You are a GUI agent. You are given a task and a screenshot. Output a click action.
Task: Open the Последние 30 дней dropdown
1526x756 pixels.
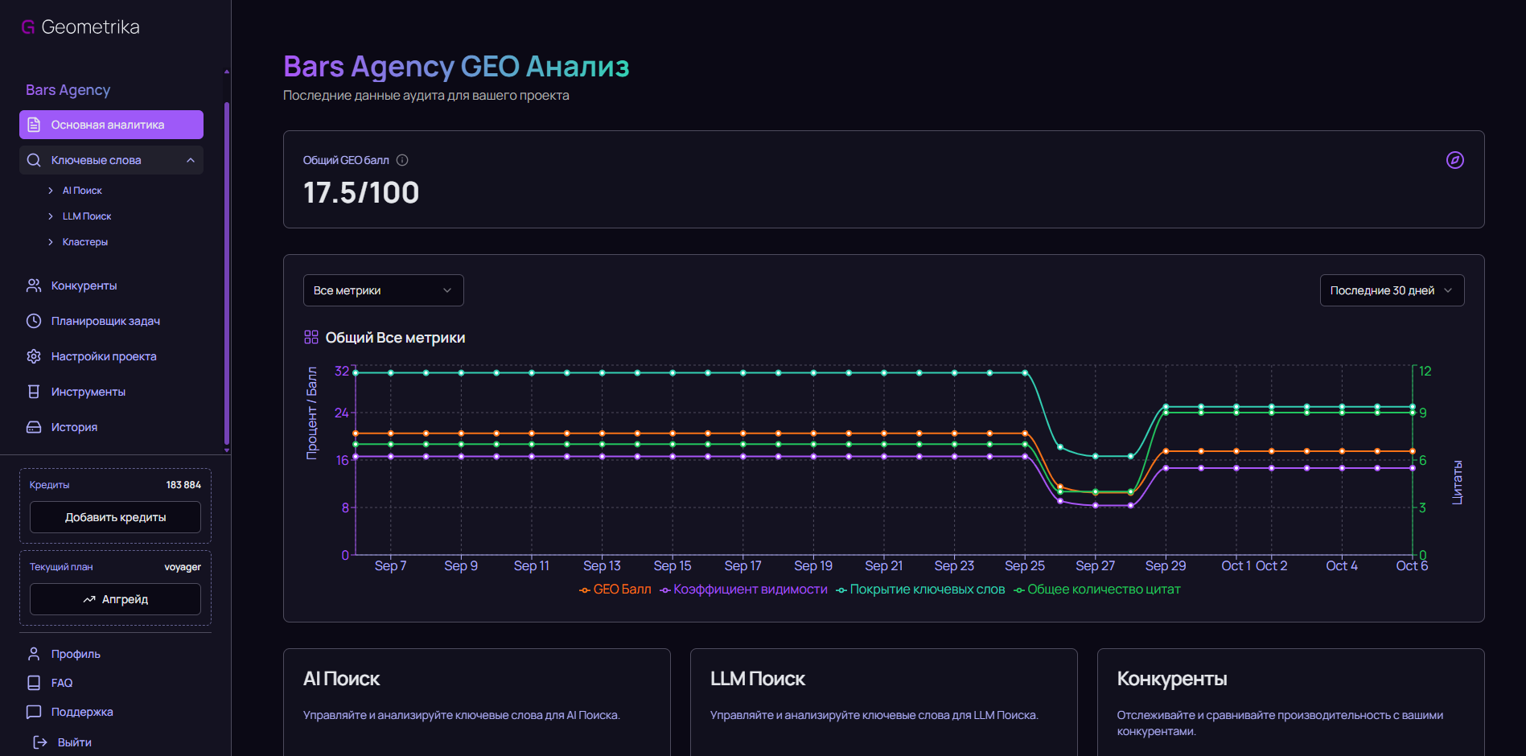click(x=1391, y=290)
